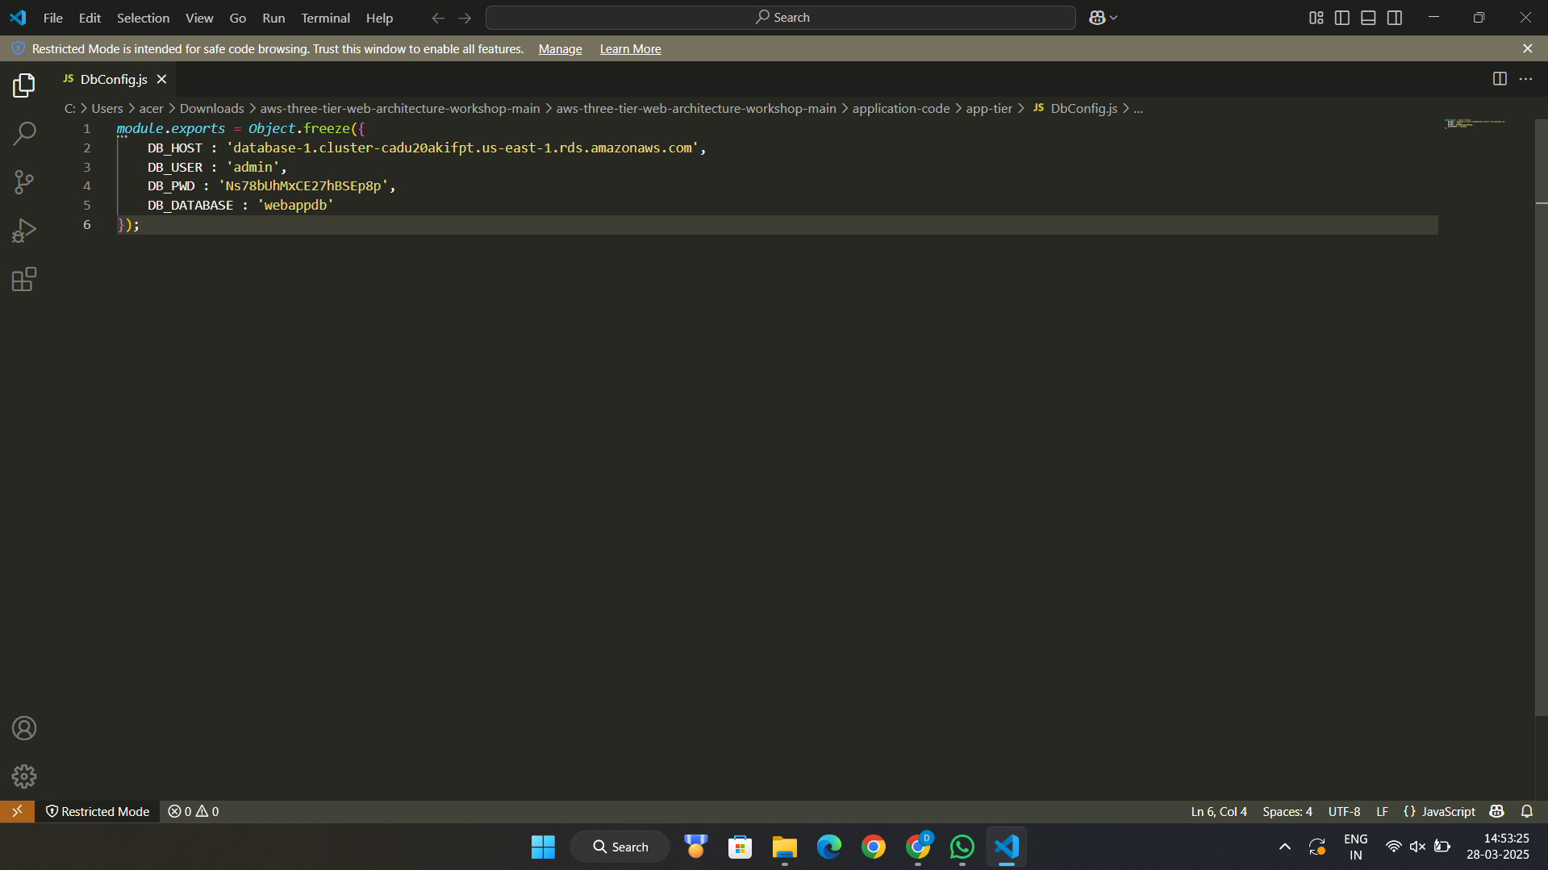
Task: Expand the breadcrumb ellipsis after DbConfig.js
Action: [1137, 108]
